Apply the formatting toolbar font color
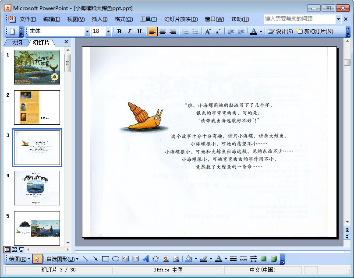 pyautogui.click(x=254, y=32)
